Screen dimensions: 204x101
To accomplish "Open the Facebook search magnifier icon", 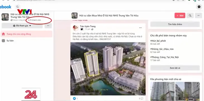I will pos(17,7).
